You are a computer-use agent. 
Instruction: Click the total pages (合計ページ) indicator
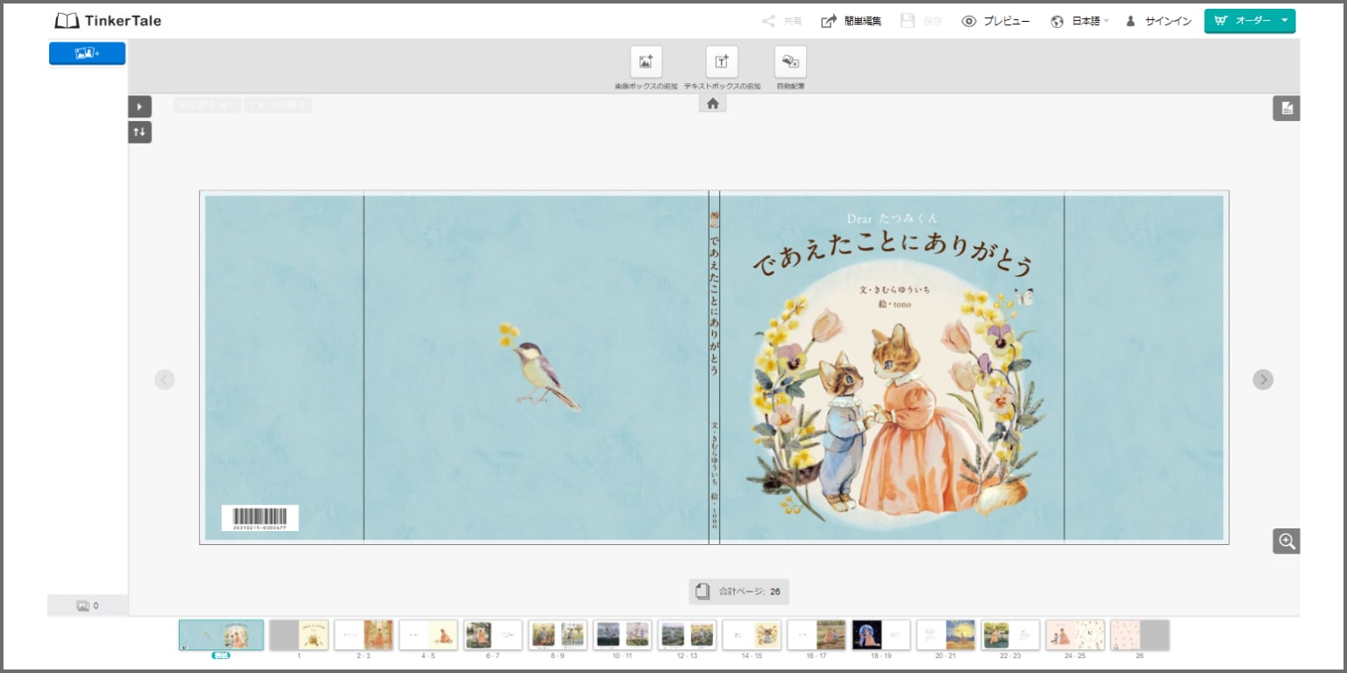[738, 592]
